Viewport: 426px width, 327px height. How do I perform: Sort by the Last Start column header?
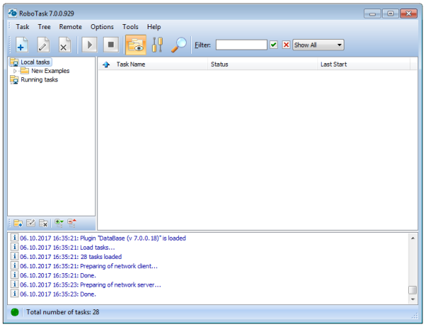pyautogui.click(x=334, y=64)
